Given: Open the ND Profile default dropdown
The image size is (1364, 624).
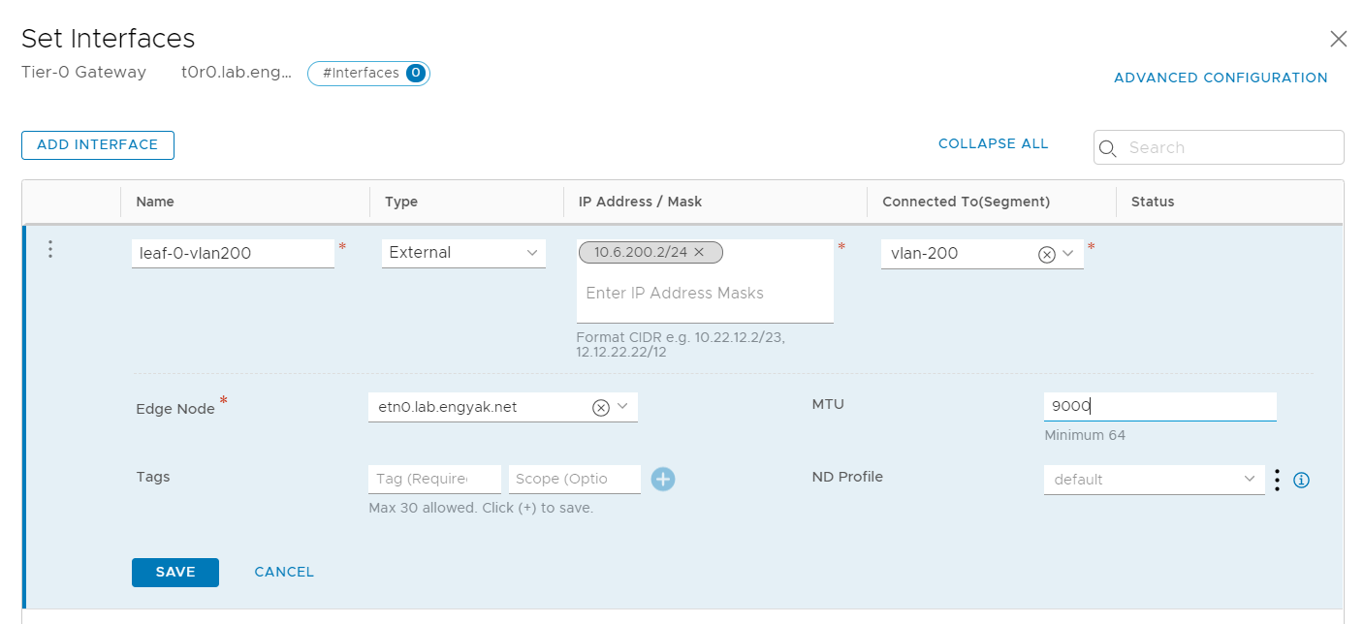Looking at the screenshot, I should tap(1154, 480).
